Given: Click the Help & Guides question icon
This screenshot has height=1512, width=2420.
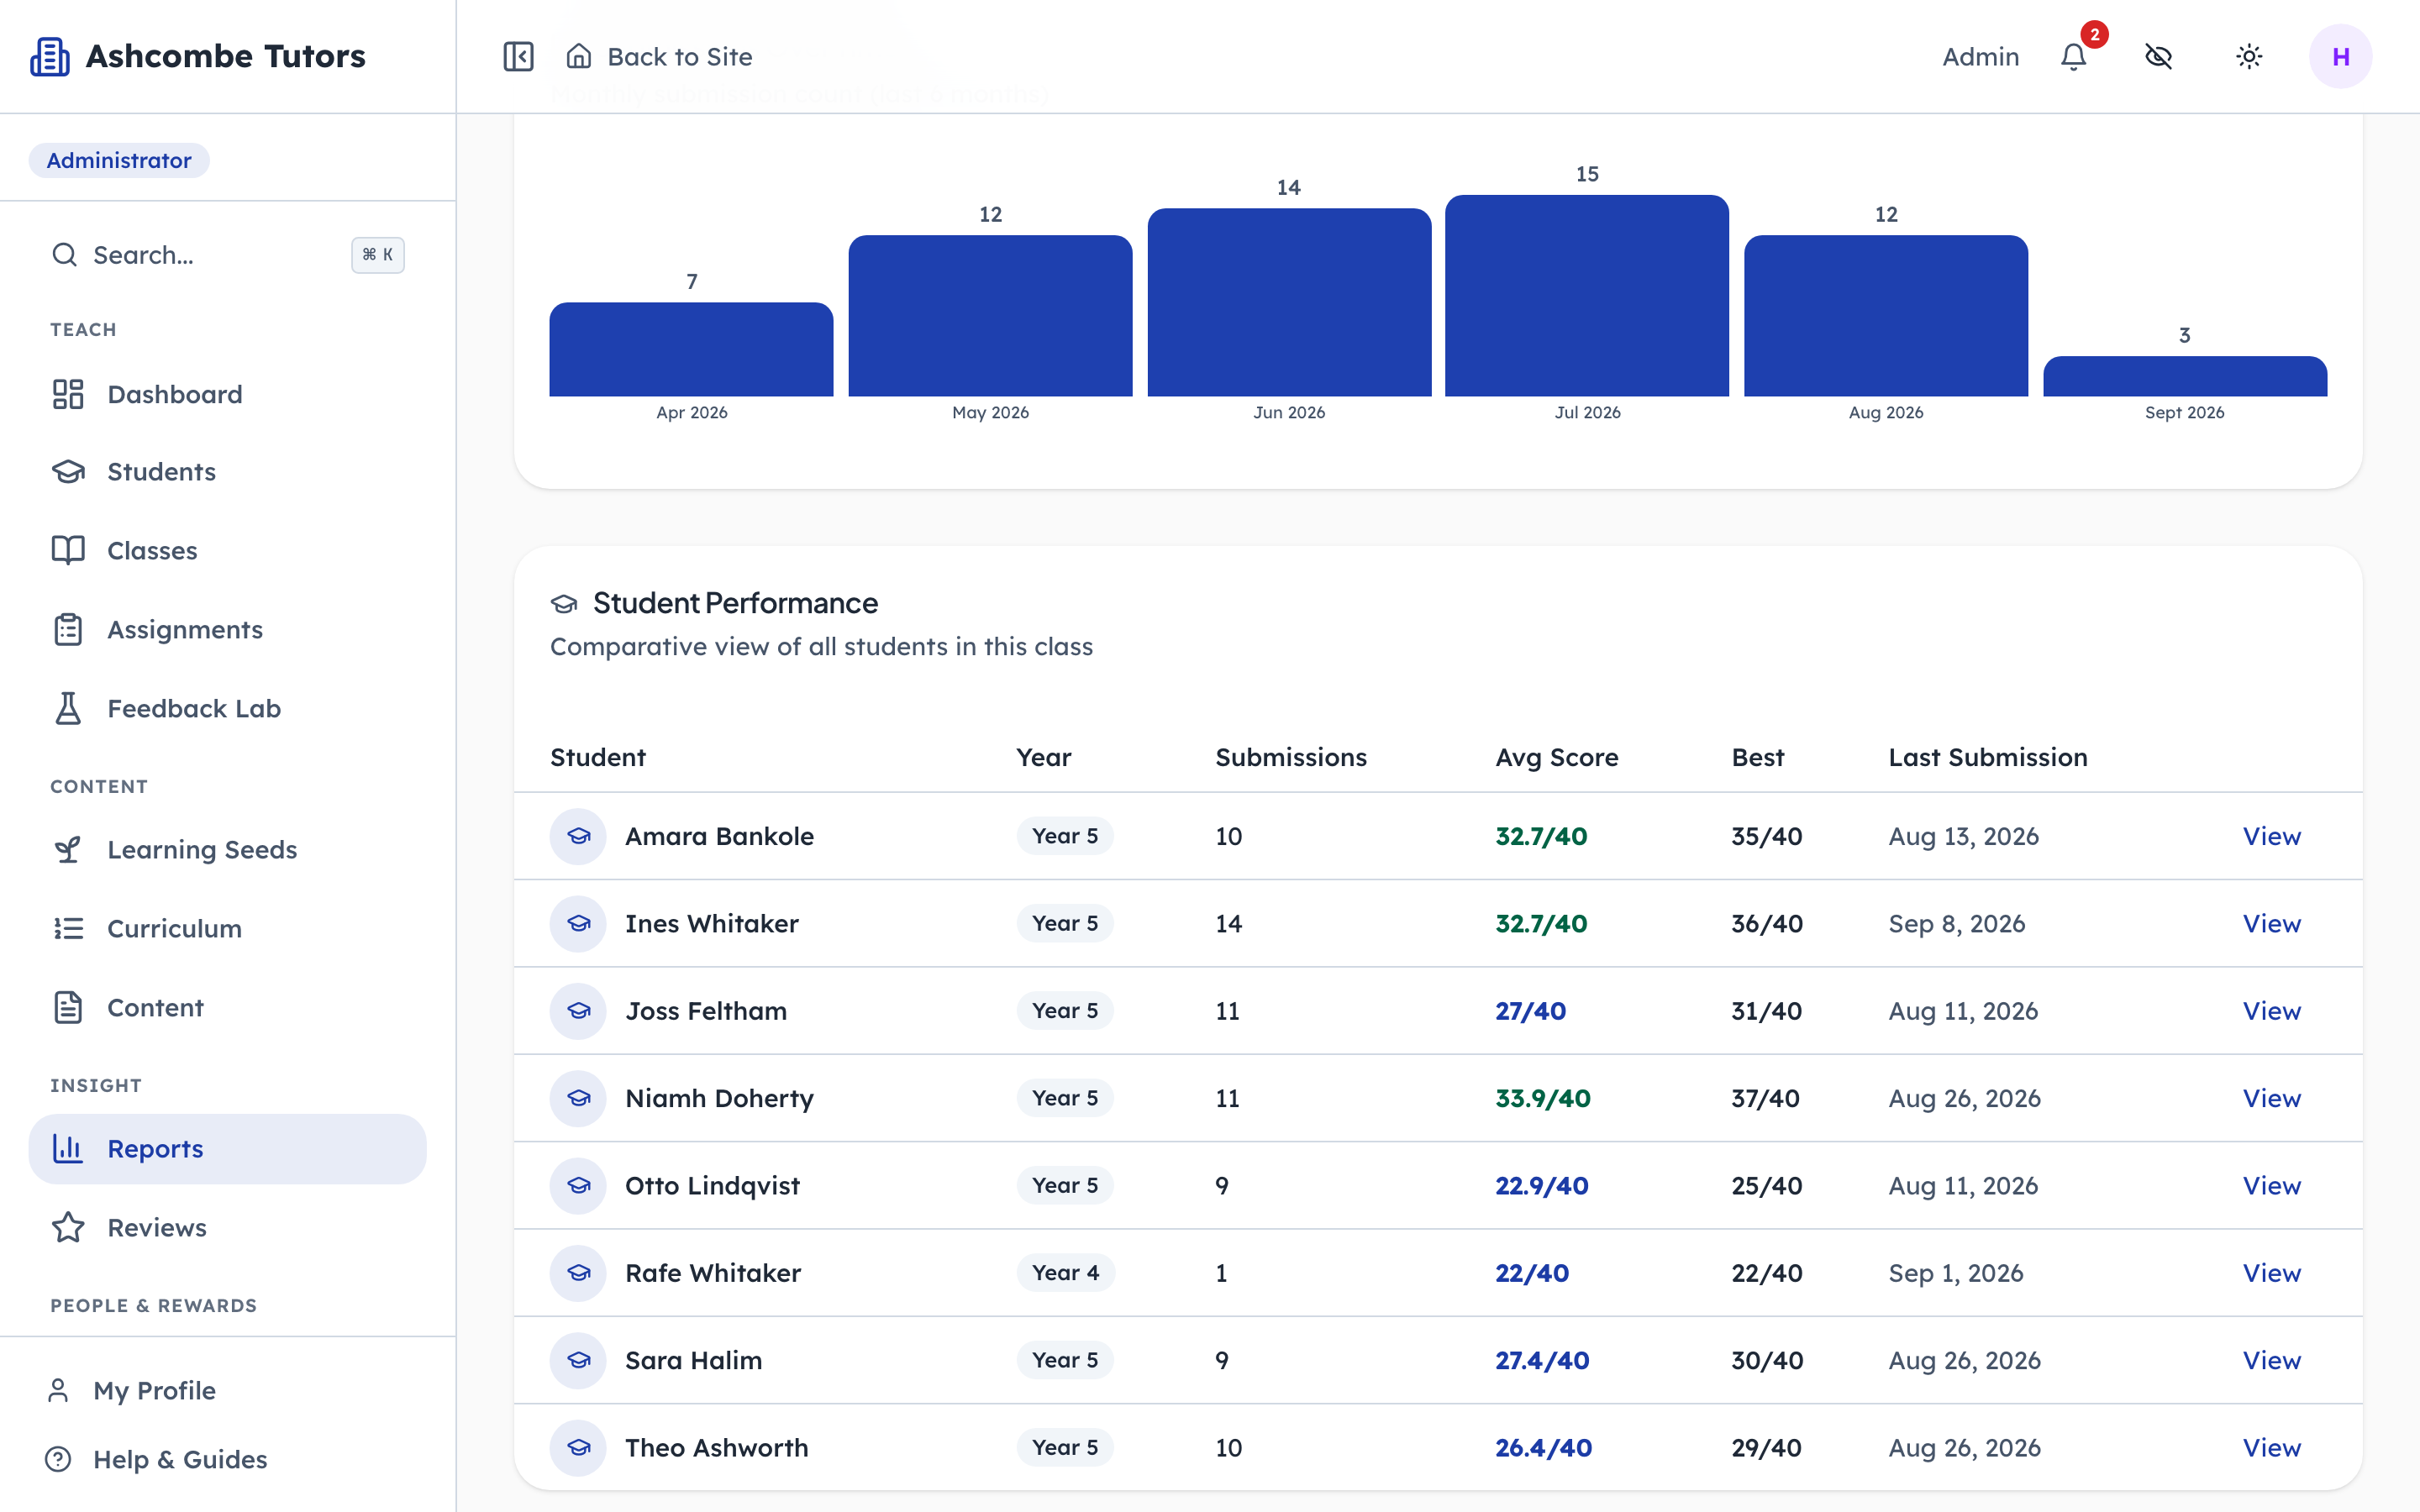Looking at the screenshot, I should coord(58,1459).
